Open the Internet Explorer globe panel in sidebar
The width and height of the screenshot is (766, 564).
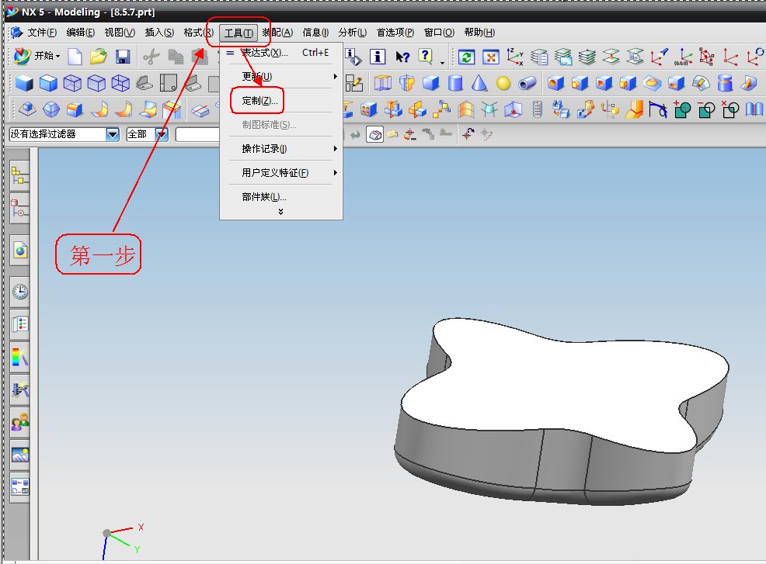[x=19, y=251]
